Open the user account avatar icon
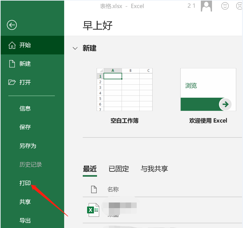The height and width of the screenshot is (228, 243). 206,6
